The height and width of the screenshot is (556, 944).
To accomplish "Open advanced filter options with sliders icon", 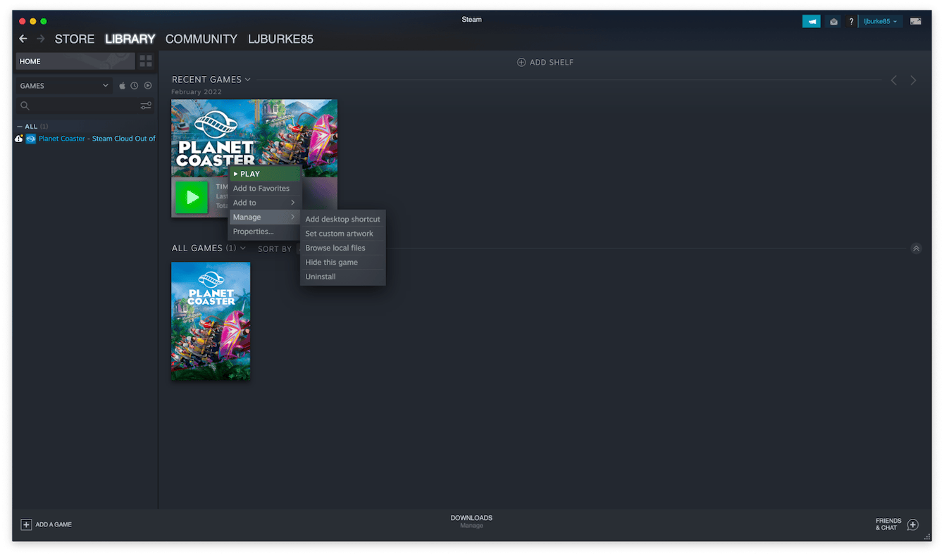I will pos(145,105).
